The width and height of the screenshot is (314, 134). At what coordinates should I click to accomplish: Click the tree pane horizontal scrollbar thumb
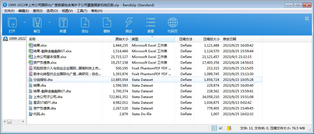point(9,121)
